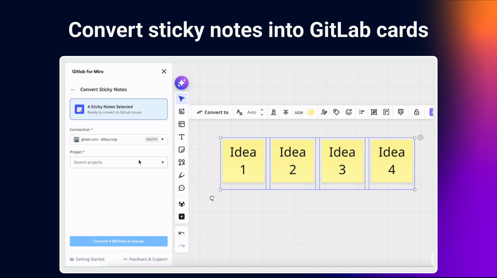Screen dimensions: 497x278
Task: Open the GitLab app icon in the toolbar
Action: click(182, 204)
